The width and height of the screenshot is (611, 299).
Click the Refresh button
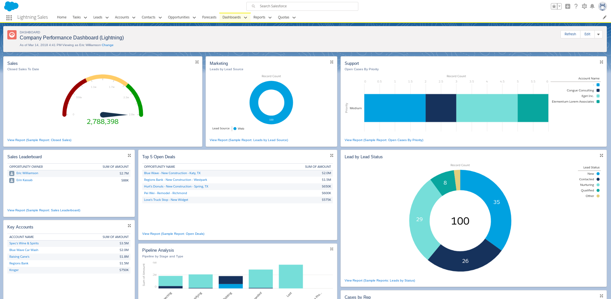[x=570, y=34]
